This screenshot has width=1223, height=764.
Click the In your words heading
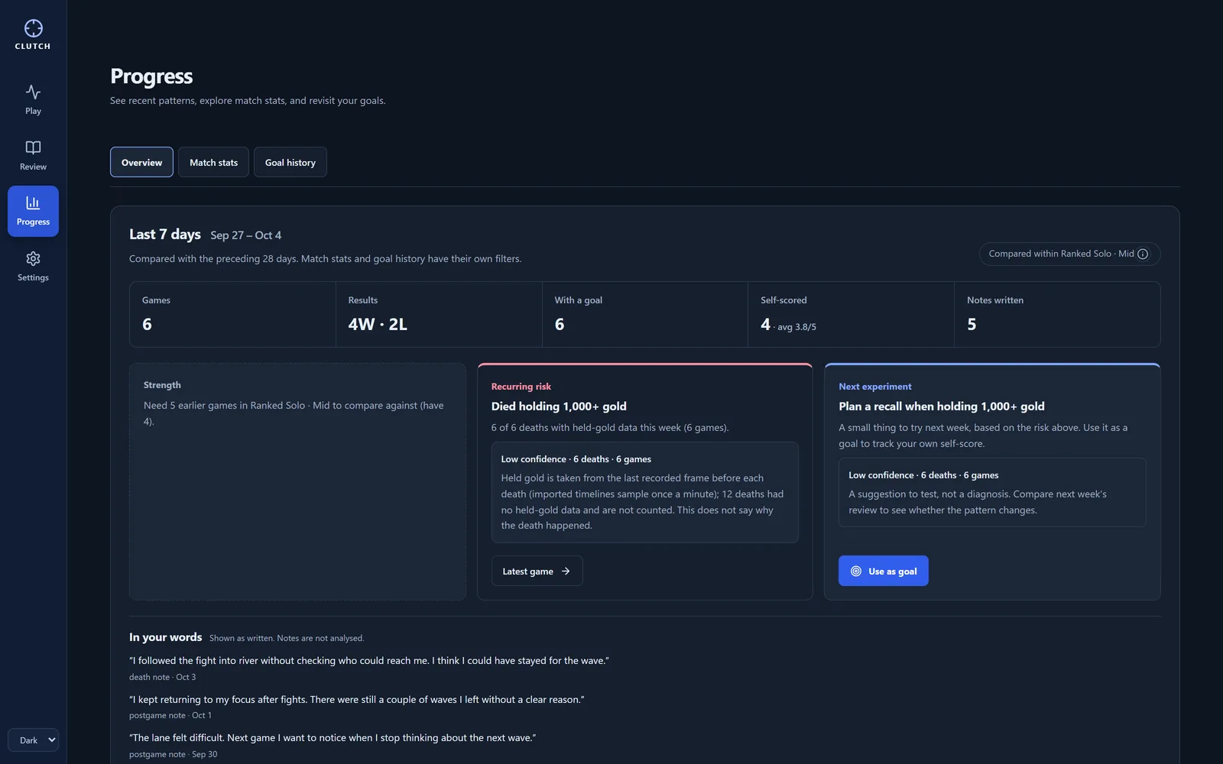[166, 637]
